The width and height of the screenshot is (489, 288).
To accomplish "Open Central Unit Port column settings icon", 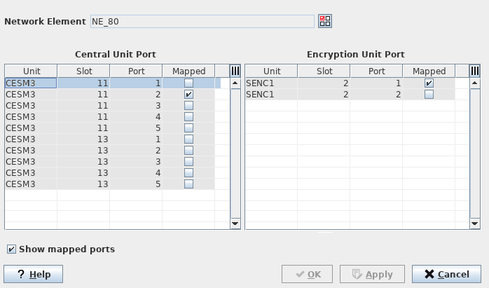I will coord(235,71).
